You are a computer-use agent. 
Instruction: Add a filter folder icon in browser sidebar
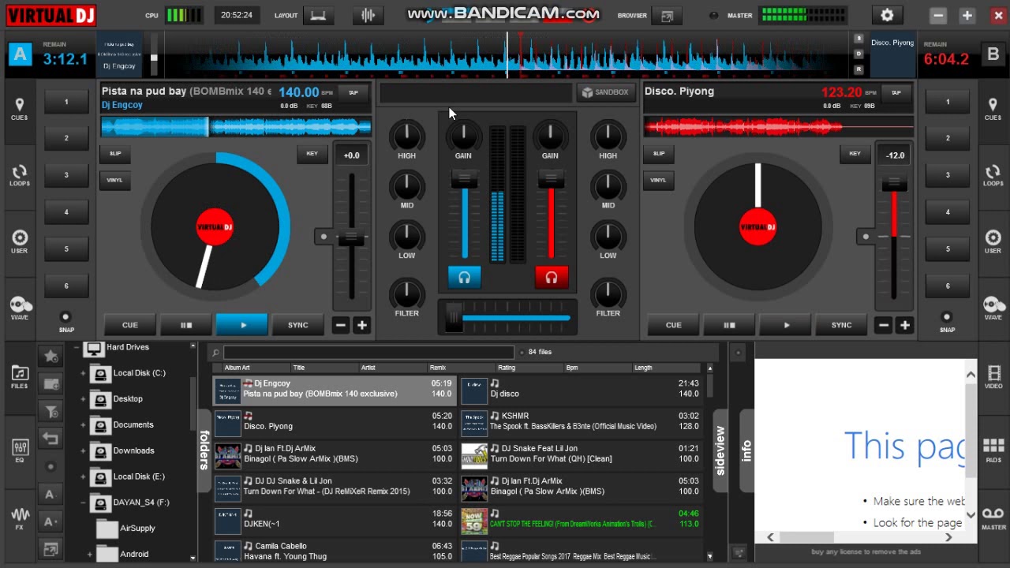click(50, 412)
